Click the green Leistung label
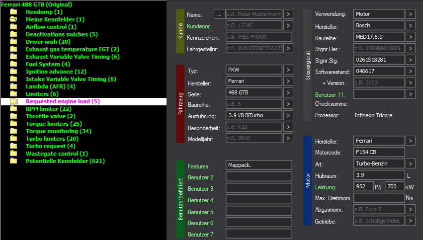 tap(326, 187)
